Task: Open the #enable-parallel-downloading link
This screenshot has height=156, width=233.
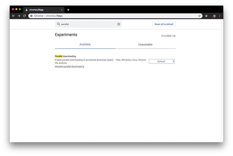Action: [69, 67]
